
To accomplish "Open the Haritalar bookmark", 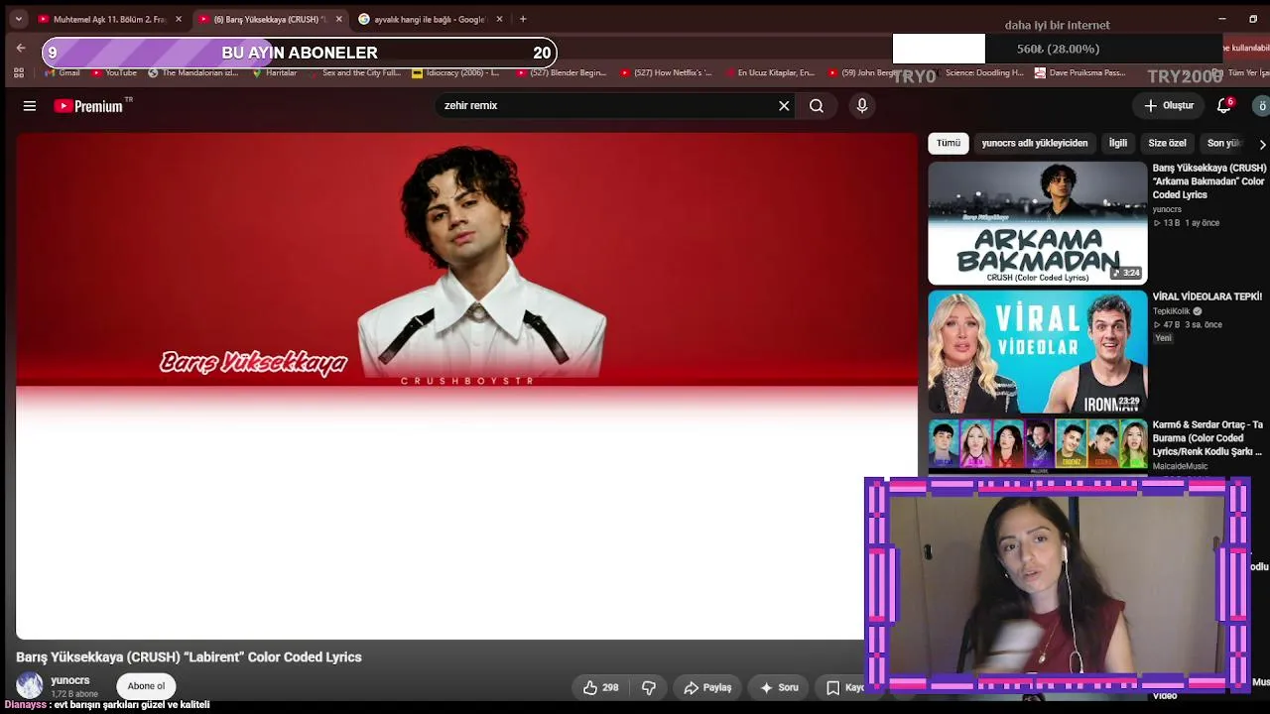I will pyautogui.click(x=275, y=72).
